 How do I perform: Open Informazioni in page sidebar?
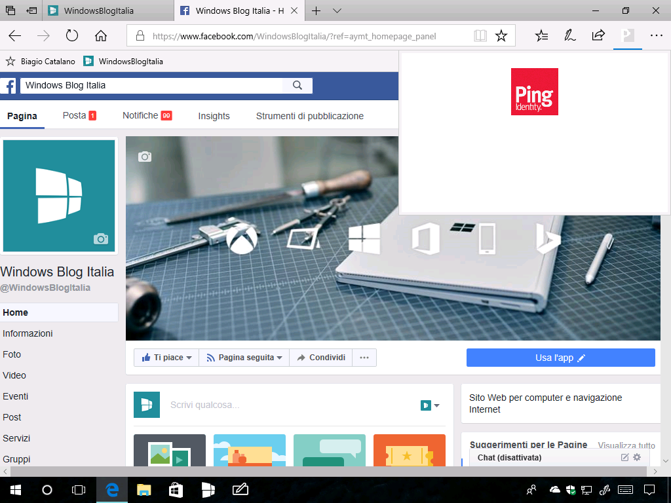tap(28, 333)
